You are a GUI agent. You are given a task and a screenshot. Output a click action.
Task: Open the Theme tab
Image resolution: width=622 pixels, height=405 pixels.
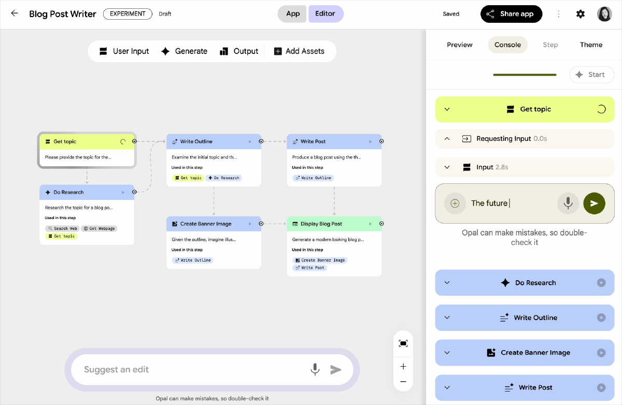(591, 45)
